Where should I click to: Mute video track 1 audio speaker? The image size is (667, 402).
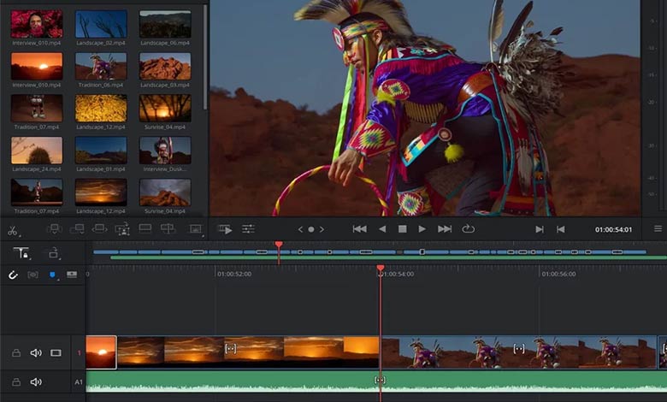36,352
